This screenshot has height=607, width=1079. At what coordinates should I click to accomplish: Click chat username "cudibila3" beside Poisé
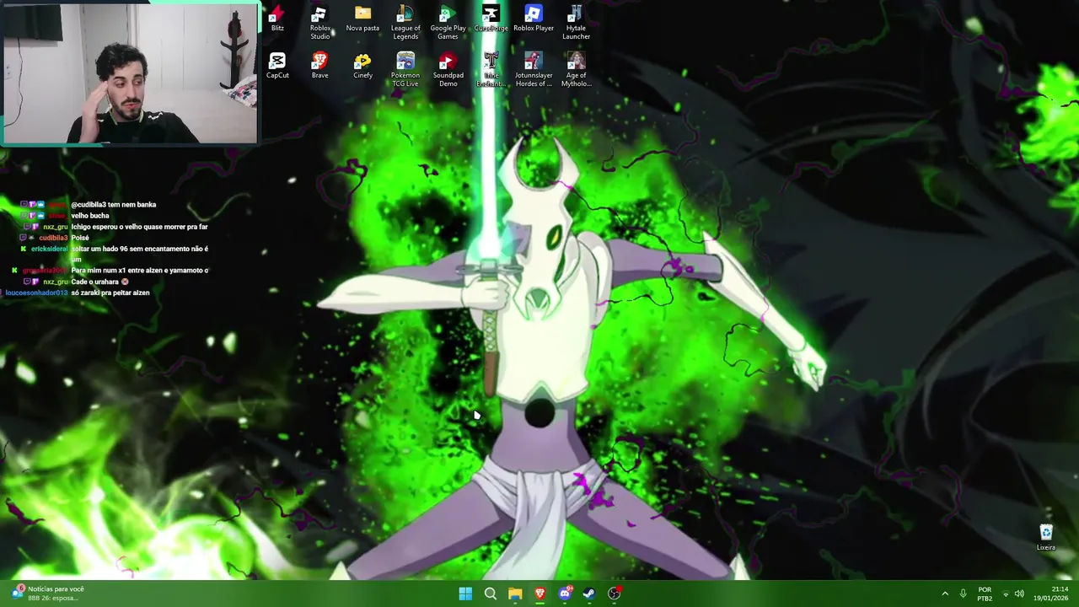tap(53, 238)
